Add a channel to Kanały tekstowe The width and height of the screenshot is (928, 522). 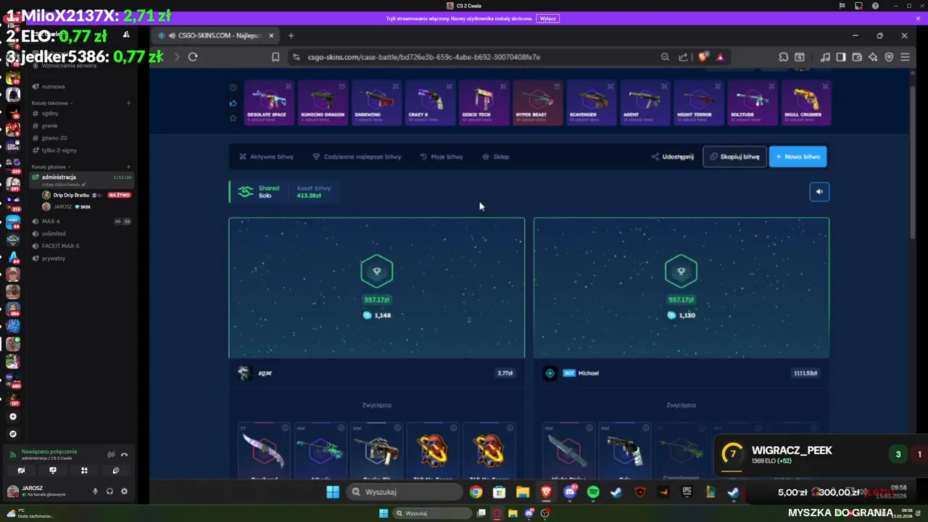(x=128, y=103)
